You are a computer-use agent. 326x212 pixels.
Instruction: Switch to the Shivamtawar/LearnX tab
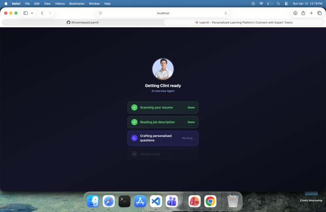pos(83,23)
